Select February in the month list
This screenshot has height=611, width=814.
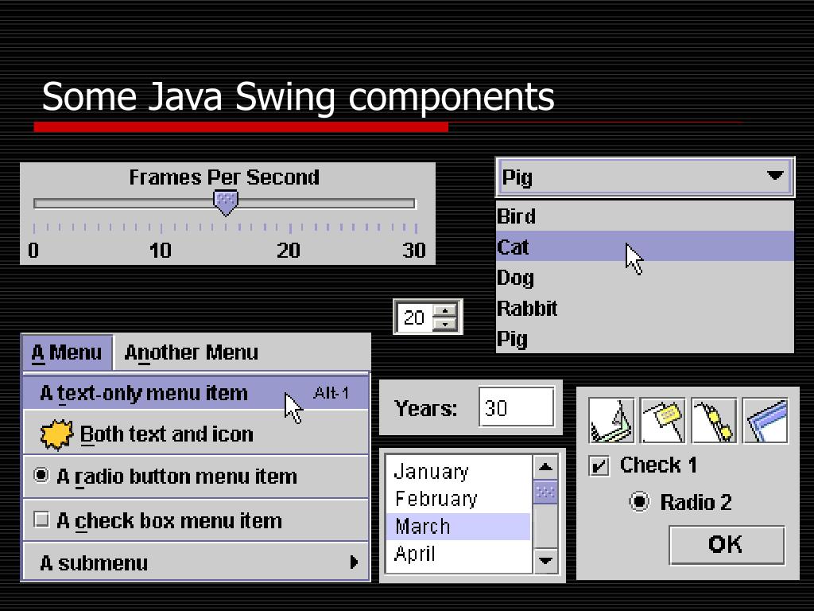point(436,499)
